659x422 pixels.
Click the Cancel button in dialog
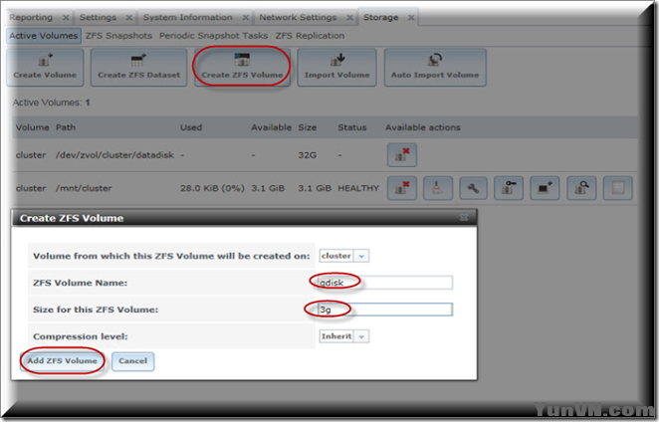(x=132, y=361)
